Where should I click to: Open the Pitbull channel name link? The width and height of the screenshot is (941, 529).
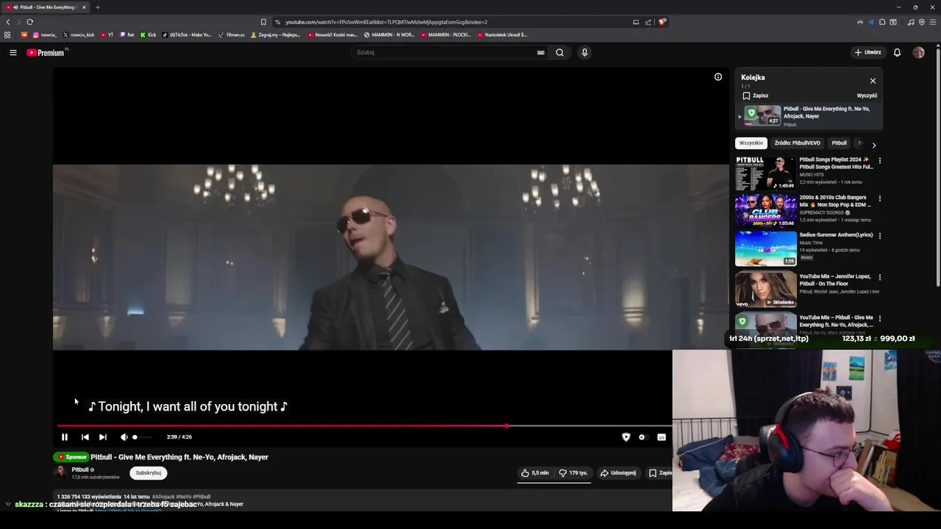pos(80,469)
